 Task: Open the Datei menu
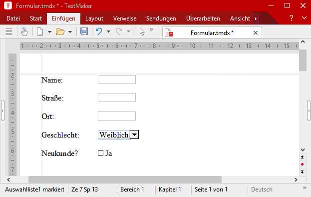[13, 18]
